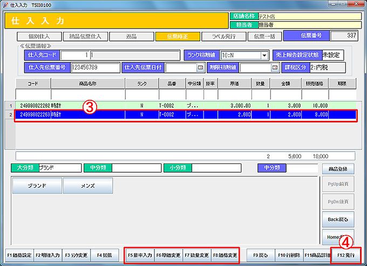Click F6 原価変更 button
367x266 pixels.
(167, 254)
